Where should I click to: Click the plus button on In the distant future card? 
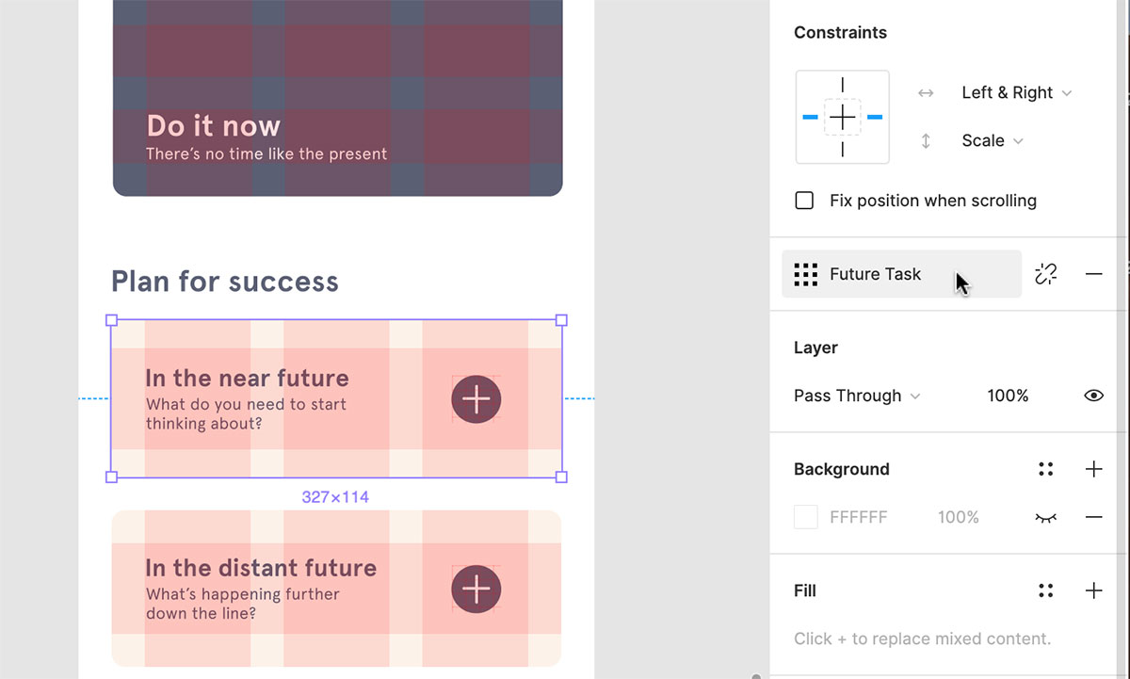coord(476,590)
